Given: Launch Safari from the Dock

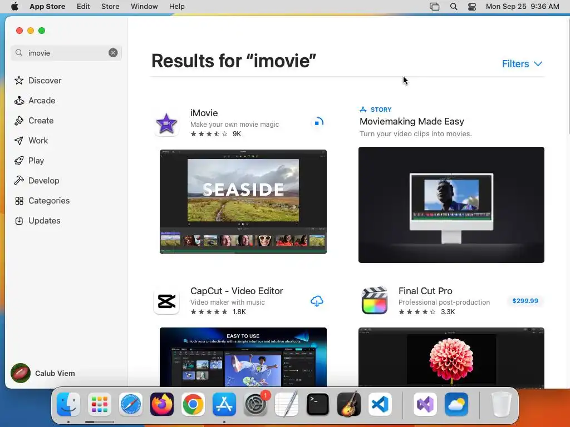Looking at the screenshot, I should (x=130, y=404).
